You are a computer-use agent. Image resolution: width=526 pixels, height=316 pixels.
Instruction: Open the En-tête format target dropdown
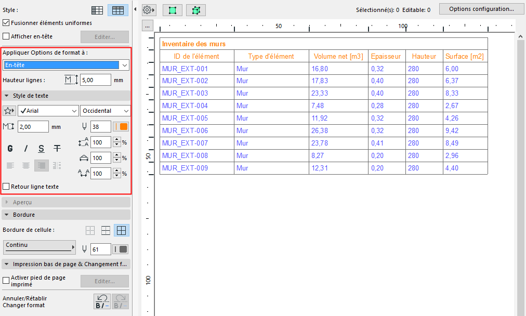tap(66, 65)
